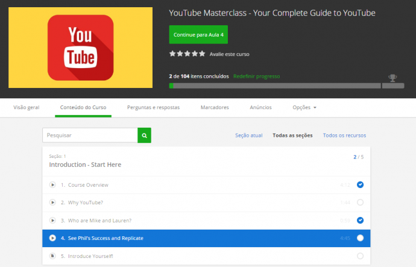Select the Conteúdo do Curso tab

(x=83, y=107)
